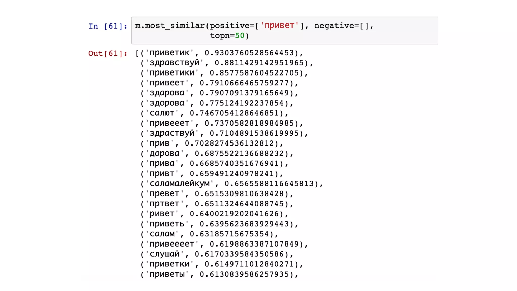Image resolution: width=517 pixels, height=291 pixels.
Task: Click the In [61] prompt label
Action: pyautogui.click(x=108, y=26)
